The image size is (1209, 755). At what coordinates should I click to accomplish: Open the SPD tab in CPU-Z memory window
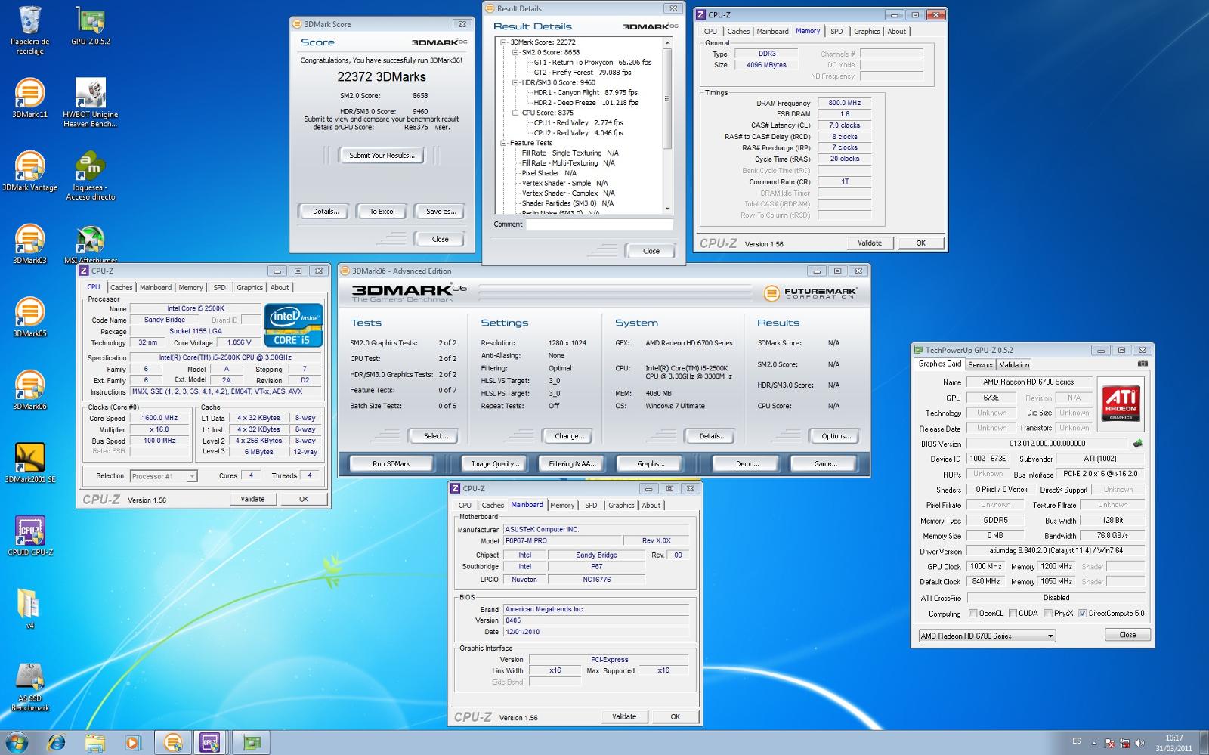[836, 32]
